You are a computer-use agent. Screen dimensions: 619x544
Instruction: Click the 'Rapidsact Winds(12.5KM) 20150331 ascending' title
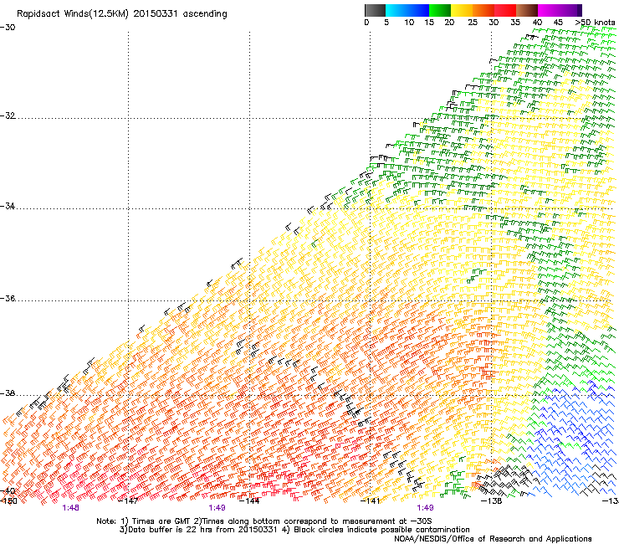tap(122, 14)
